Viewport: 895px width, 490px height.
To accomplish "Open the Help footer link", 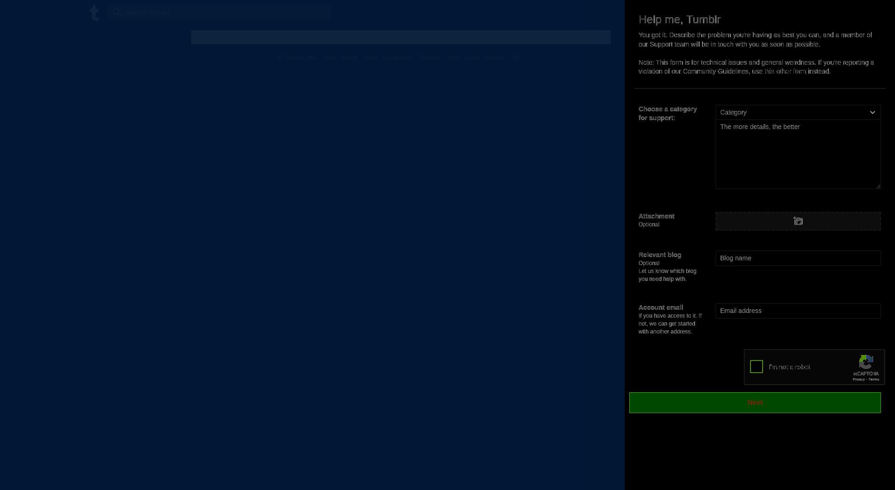I will coord(329,58).
